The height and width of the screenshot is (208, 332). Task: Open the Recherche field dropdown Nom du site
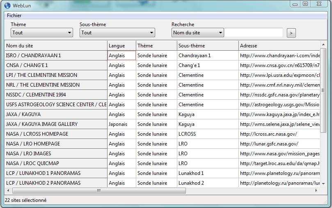point(197,33)
